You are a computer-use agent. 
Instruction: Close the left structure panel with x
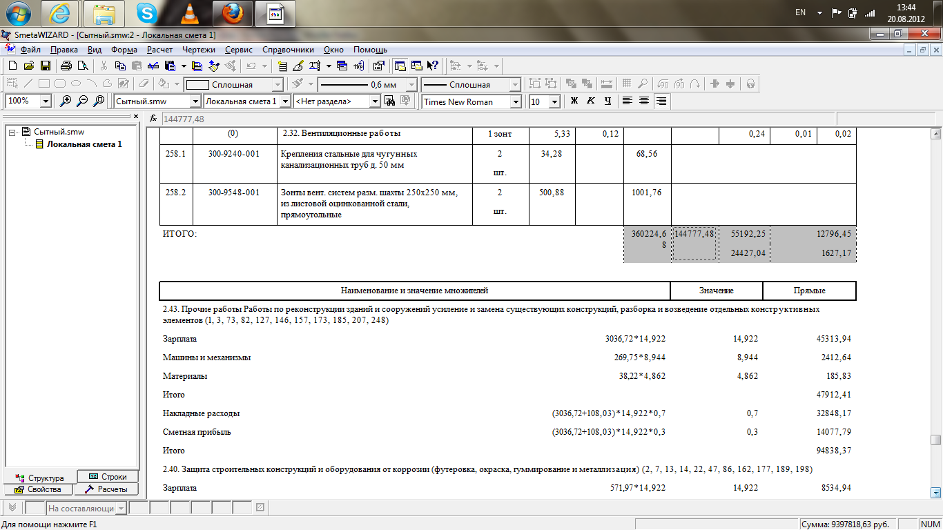[136, 117]
